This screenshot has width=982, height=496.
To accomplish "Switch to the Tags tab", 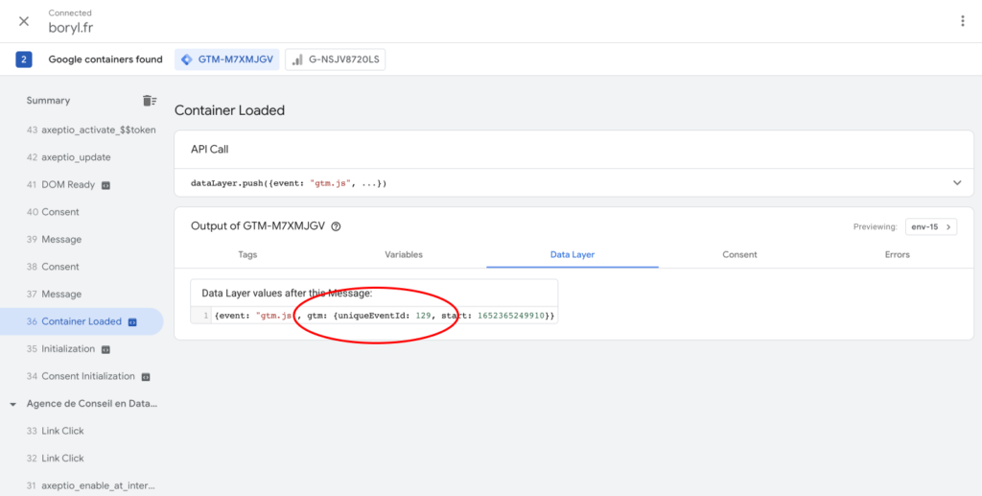I will point(247,255).
